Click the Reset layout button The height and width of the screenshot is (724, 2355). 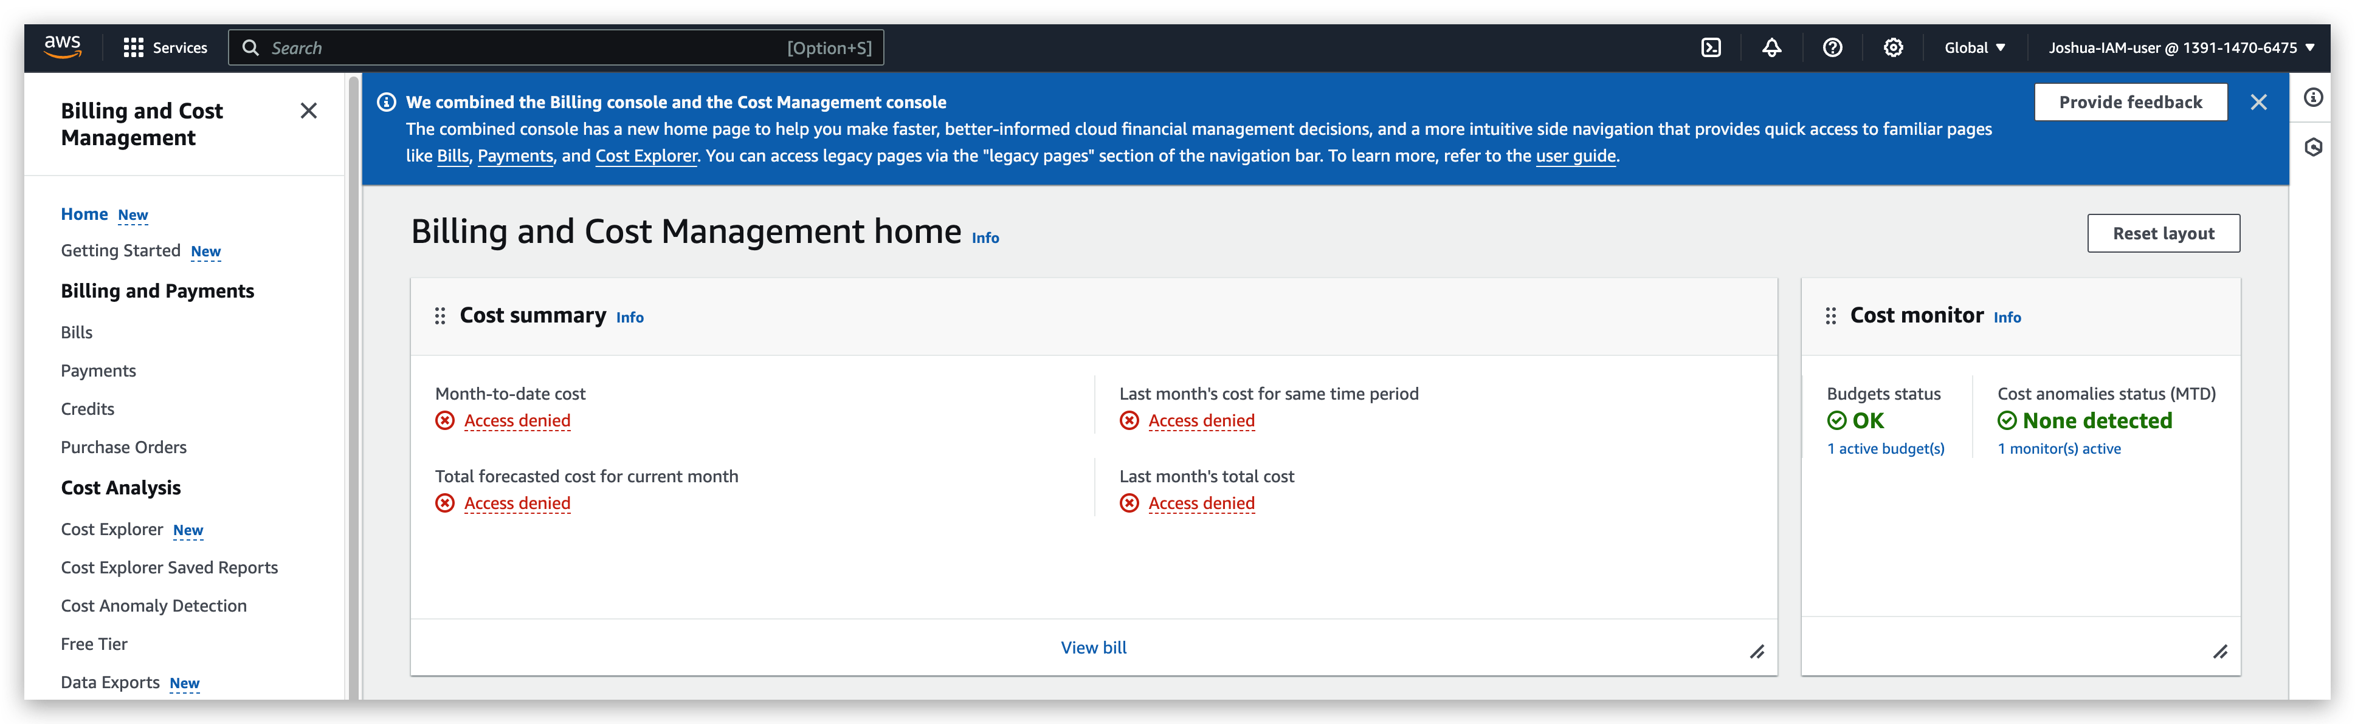(2163, 233)
